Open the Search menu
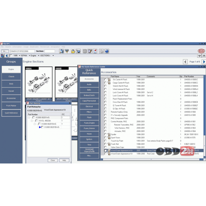 (8, 47)
